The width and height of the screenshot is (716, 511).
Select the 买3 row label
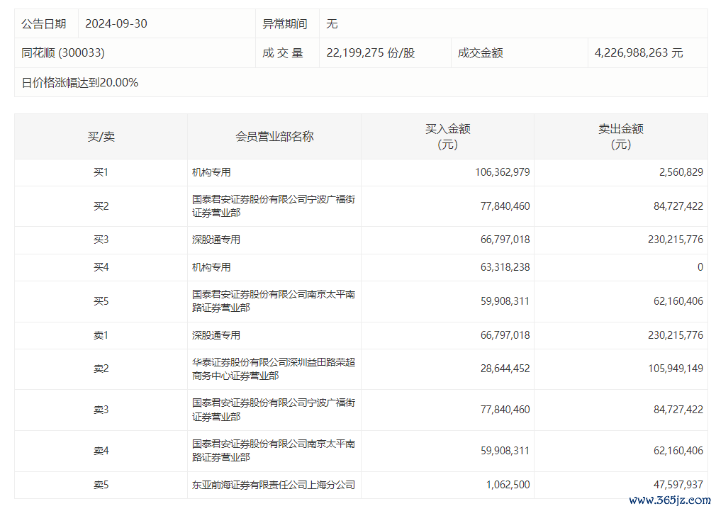point(101,240)
